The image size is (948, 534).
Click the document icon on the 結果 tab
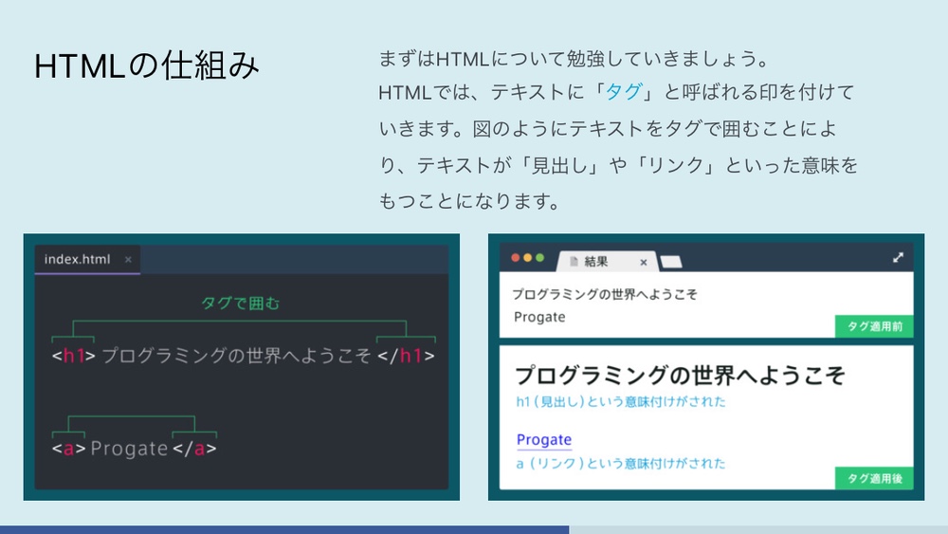coord(573,262)
